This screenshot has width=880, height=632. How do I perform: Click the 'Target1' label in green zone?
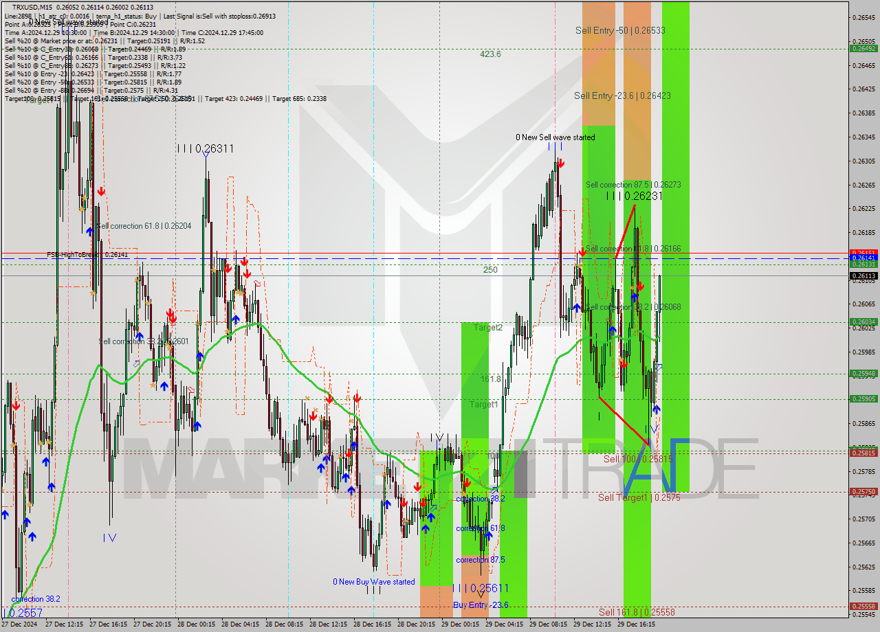tap(484, 405)
